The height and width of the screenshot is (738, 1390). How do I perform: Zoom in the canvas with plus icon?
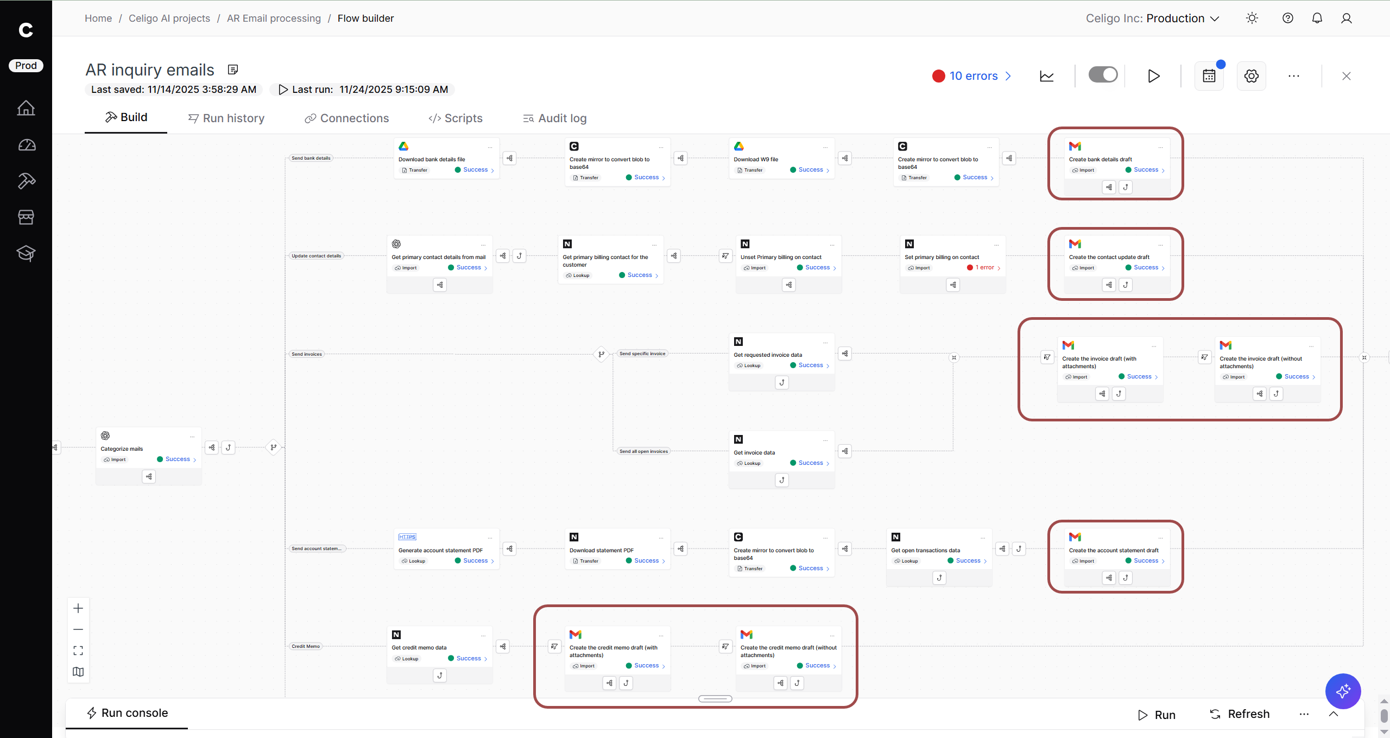click(x=78, y=608)
